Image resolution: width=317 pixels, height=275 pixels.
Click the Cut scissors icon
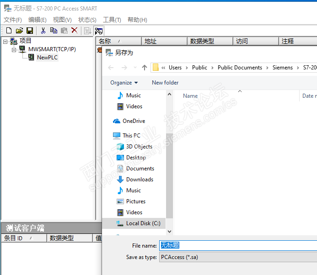[x=43, y=31]
